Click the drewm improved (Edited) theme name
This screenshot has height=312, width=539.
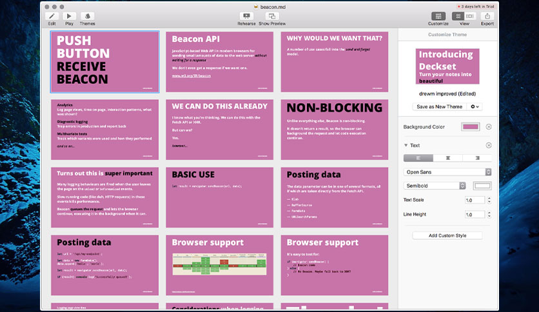point(447,93)
